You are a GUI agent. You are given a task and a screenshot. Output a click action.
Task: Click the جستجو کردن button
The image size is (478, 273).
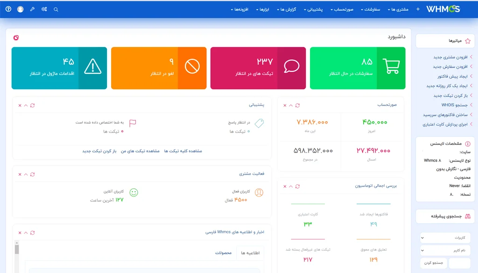pyautogui.click(x=434, y=263)
